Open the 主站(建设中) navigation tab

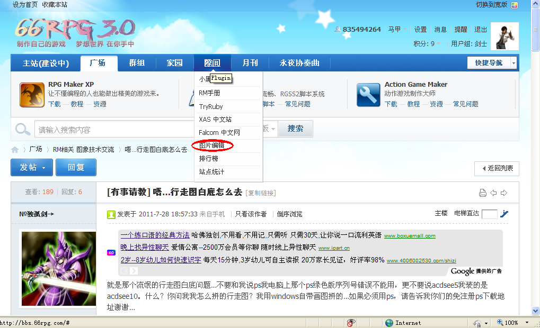click(46, 63)
